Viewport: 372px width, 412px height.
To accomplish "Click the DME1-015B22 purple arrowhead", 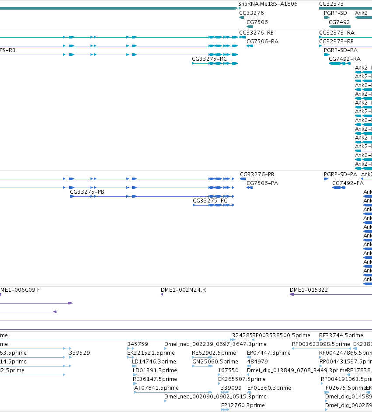I will point(292,294).
